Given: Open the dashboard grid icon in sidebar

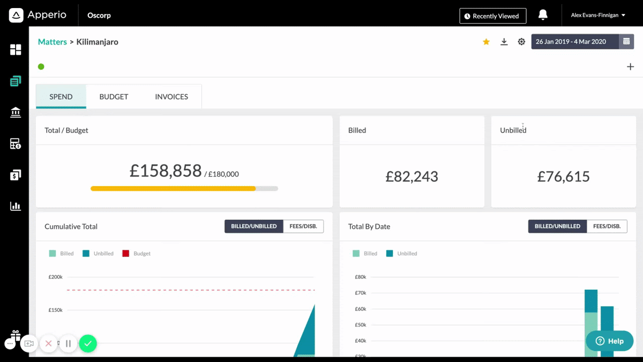Looking at the screenshot, I should (16, 50).
